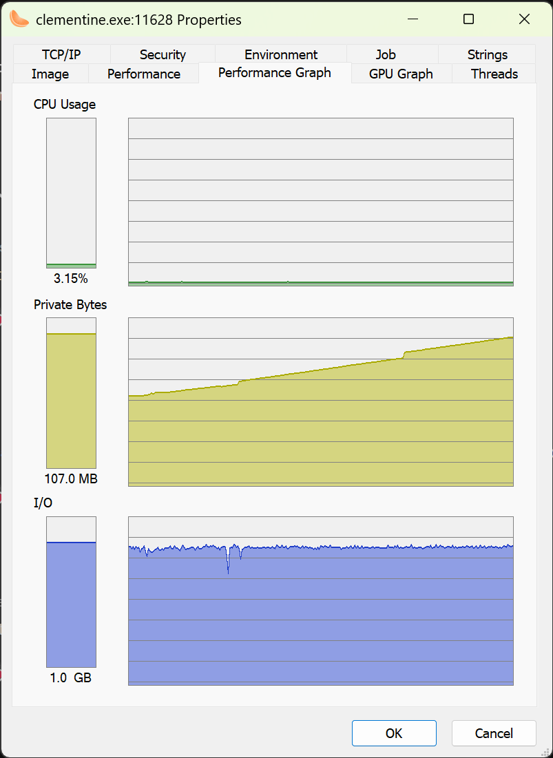
Task: Click the CPU Usage level bar
Action: (x=71, y=193)
